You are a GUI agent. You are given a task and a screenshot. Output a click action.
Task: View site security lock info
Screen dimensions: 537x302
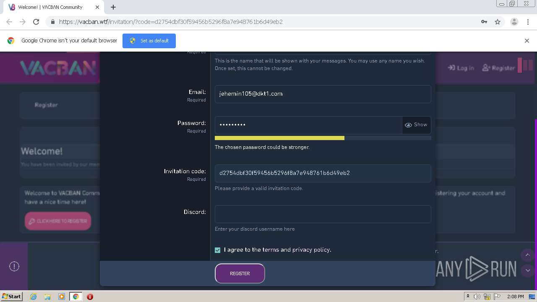pos(53,22)
